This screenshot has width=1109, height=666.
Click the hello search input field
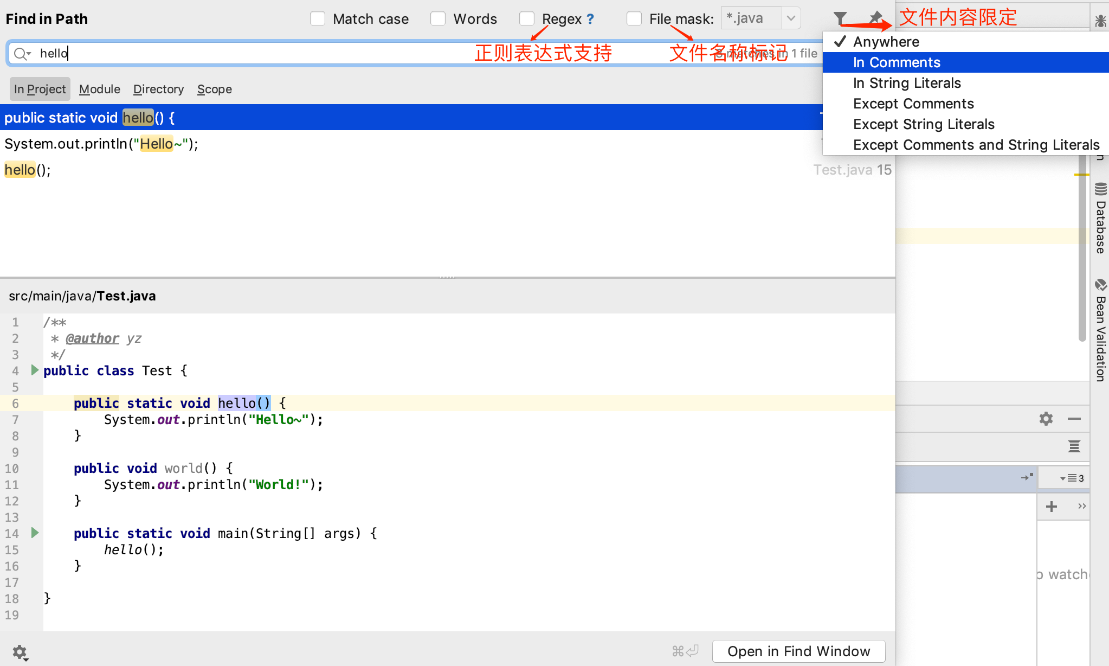coord(271,53)
